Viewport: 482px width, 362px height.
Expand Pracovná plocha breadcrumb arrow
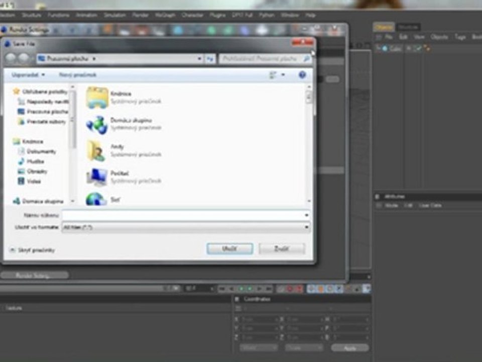tap(94, 58)
